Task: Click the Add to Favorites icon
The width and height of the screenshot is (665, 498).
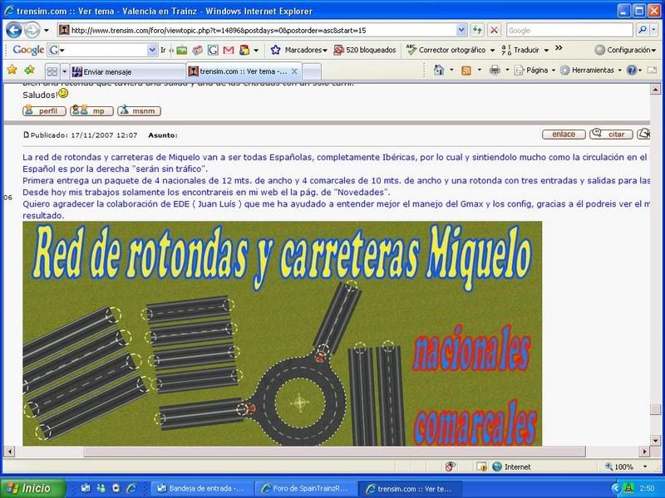Action: tap(29, 70)
